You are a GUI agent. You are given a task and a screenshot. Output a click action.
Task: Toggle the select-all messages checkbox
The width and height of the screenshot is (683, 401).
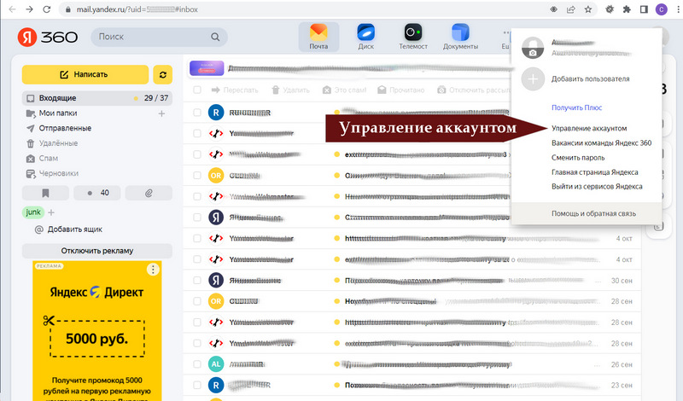[197, 90]
